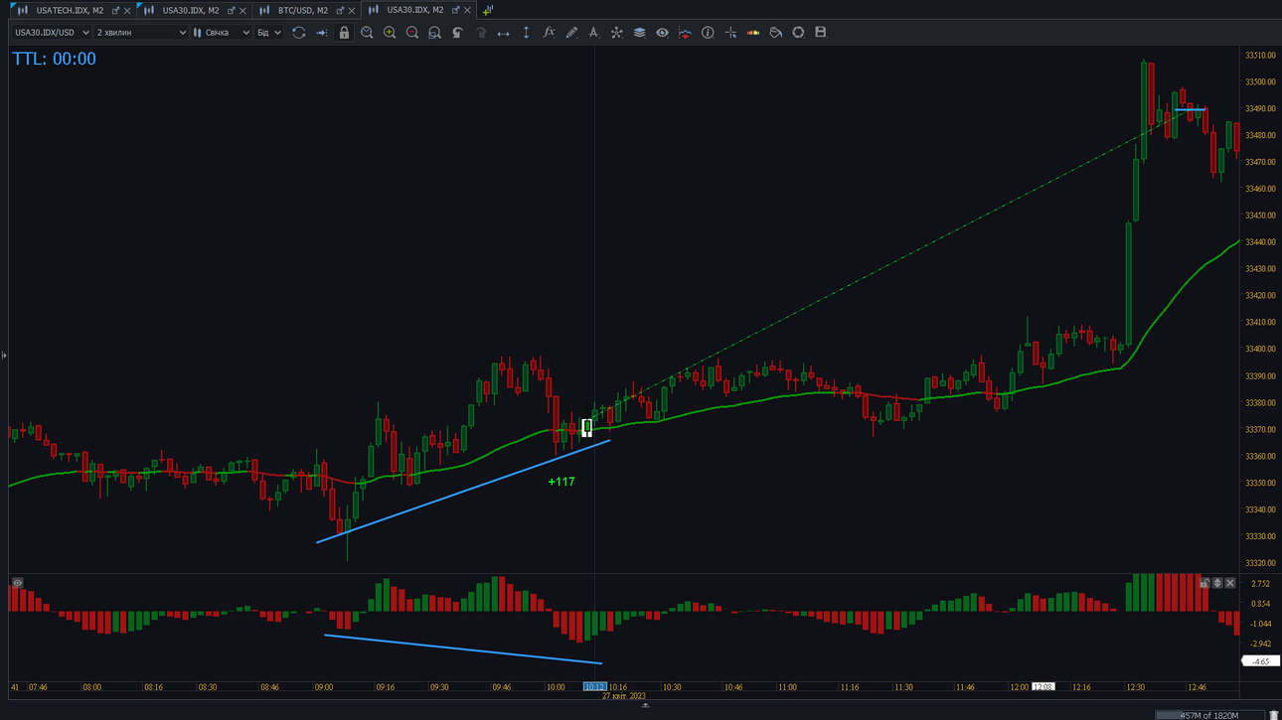The image size is (1282, 720).
Task: Click the info circle icon
Action: click(x=708, y=33)
